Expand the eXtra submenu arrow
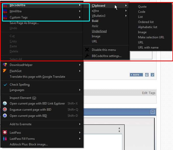The width and height of the screenshot is (173, 150). 126,10
